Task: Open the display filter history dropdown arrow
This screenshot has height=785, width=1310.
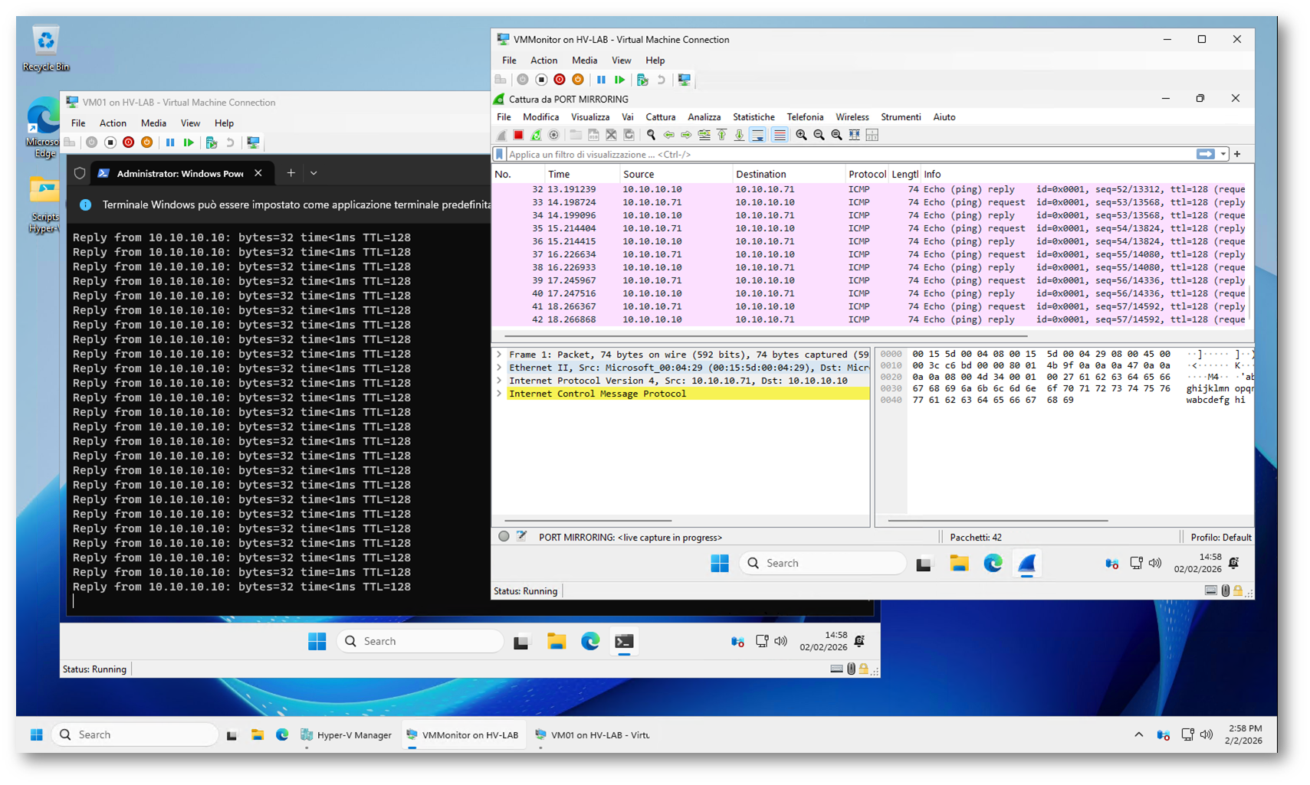Action: tap(1223, 154)
